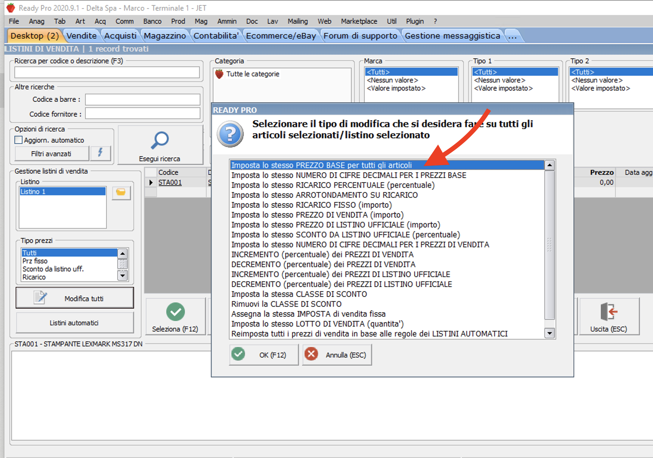Screen dimensions: 653x458
Task: Select INCREMENTO dei PREZZI DI VENDITA option
Action: tap(387, 254)
